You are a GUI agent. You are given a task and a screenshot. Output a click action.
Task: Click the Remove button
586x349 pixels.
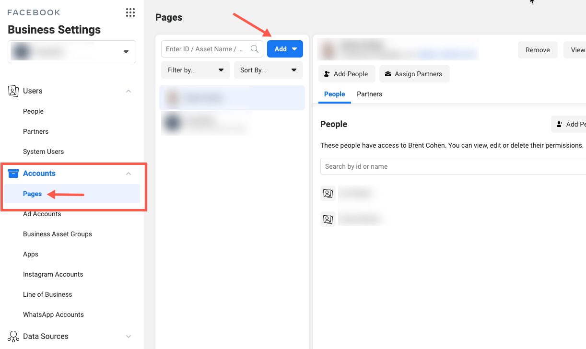tap(537, 50)
